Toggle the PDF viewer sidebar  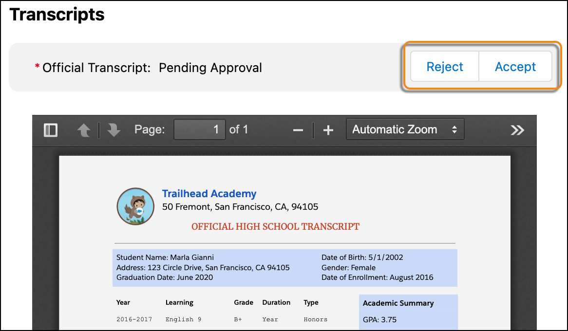[x=51, y=130]
